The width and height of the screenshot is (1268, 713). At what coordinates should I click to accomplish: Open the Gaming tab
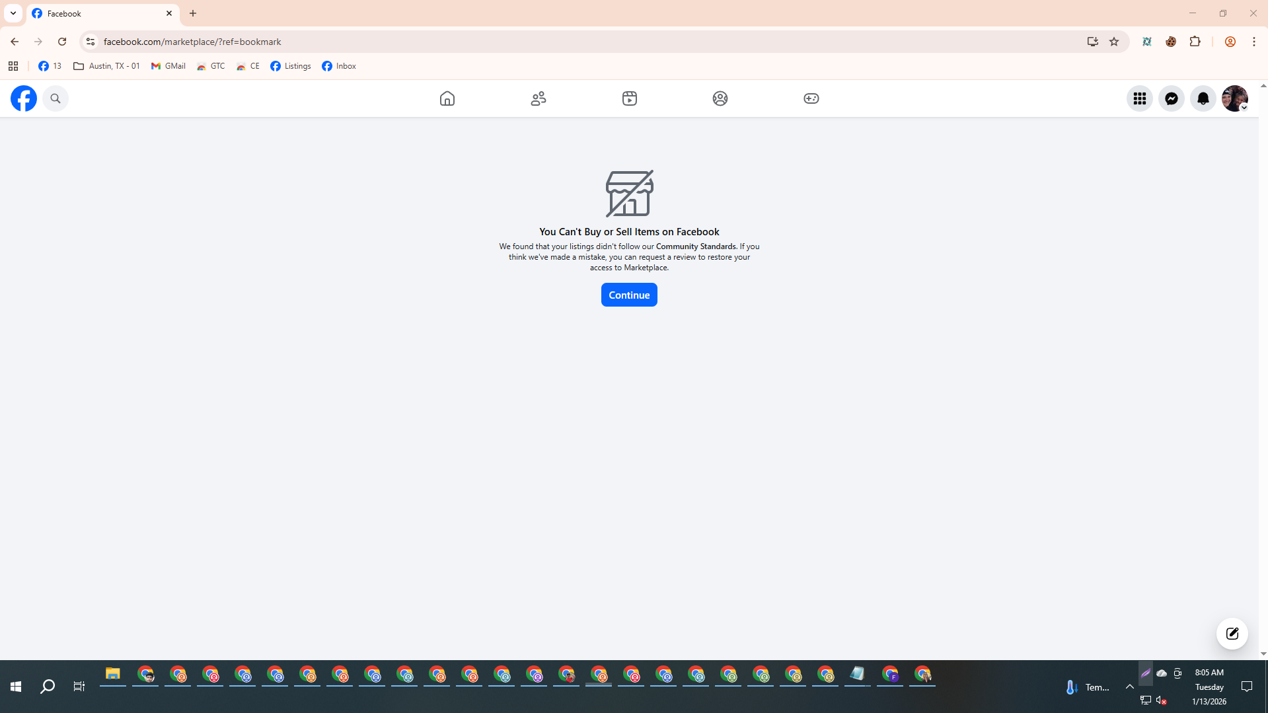[x=811, y=98]
